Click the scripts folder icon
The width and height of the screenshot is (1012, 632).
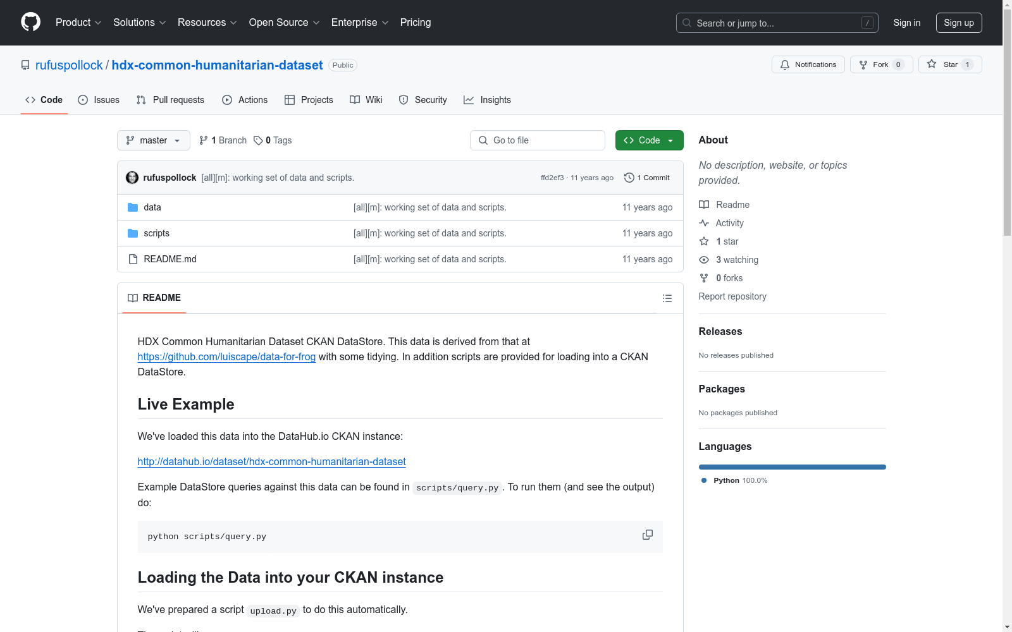133,233
